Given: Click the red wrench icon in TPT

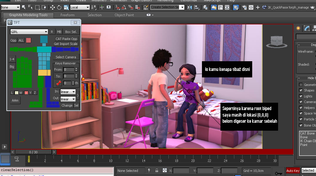Looking at the screenshot, I should (x=59, y=83).
